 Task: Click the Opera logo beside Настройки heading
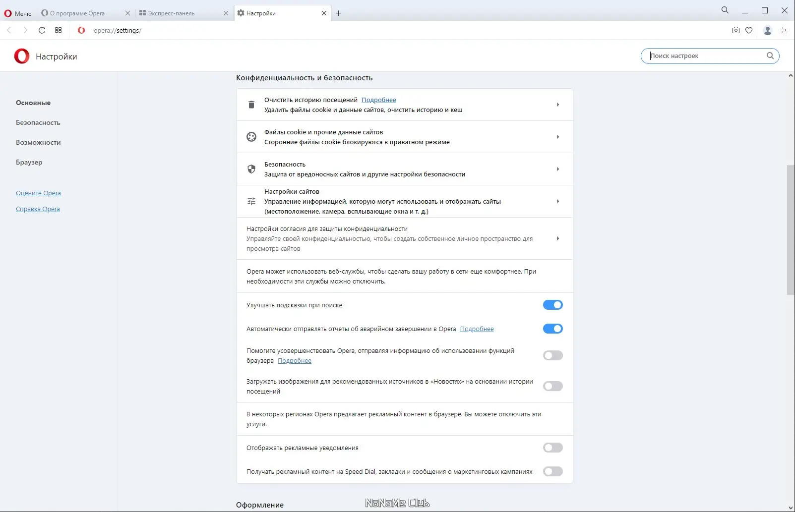(22, 56)
